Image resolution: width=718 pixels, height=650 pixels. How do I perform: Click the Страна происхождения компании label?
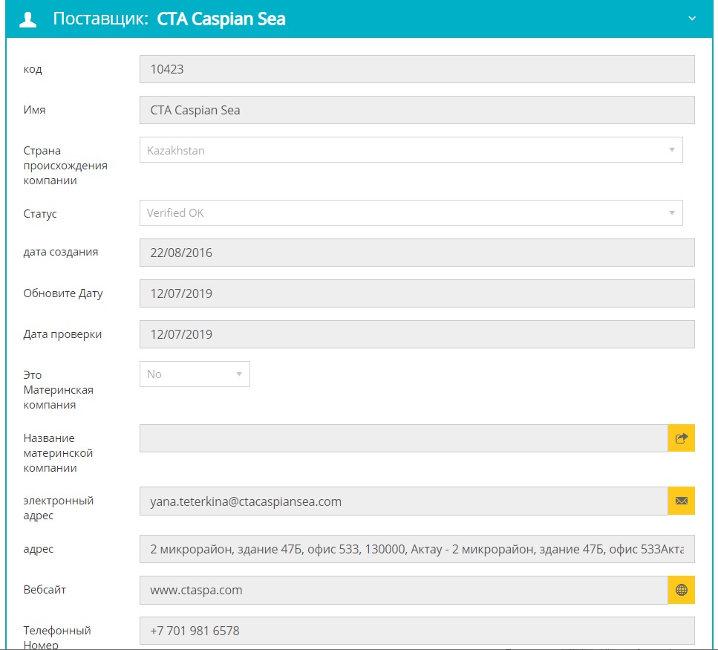[x=65, y=166]
